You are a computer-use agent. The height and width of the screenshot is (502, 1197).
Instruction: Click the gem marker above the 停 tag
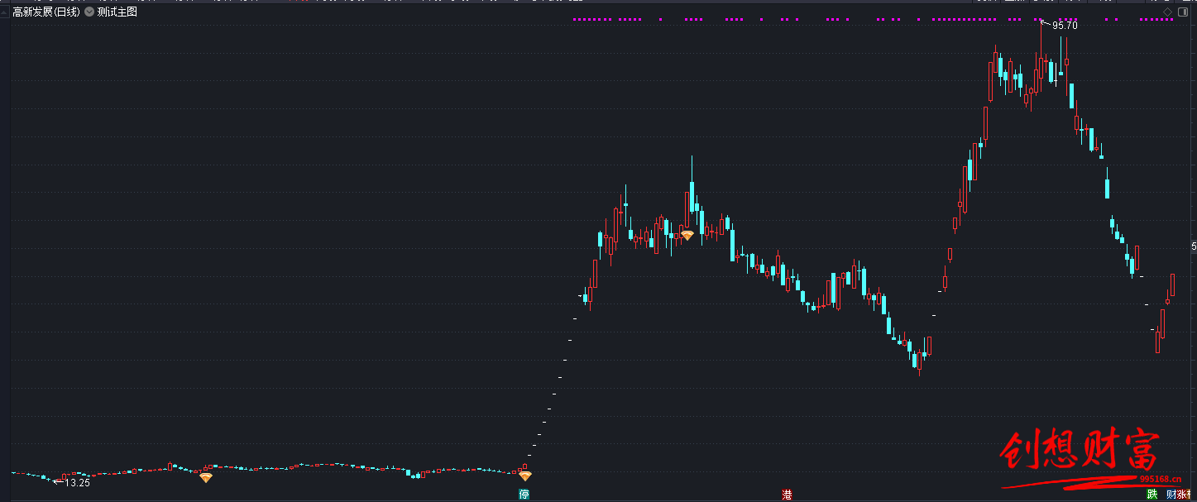click(525, 476)
